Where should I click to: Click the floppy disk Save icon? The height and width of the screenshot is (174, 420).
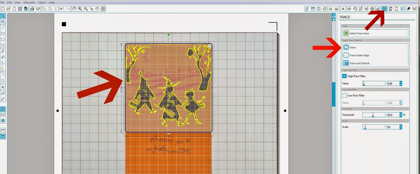point(20,9)
